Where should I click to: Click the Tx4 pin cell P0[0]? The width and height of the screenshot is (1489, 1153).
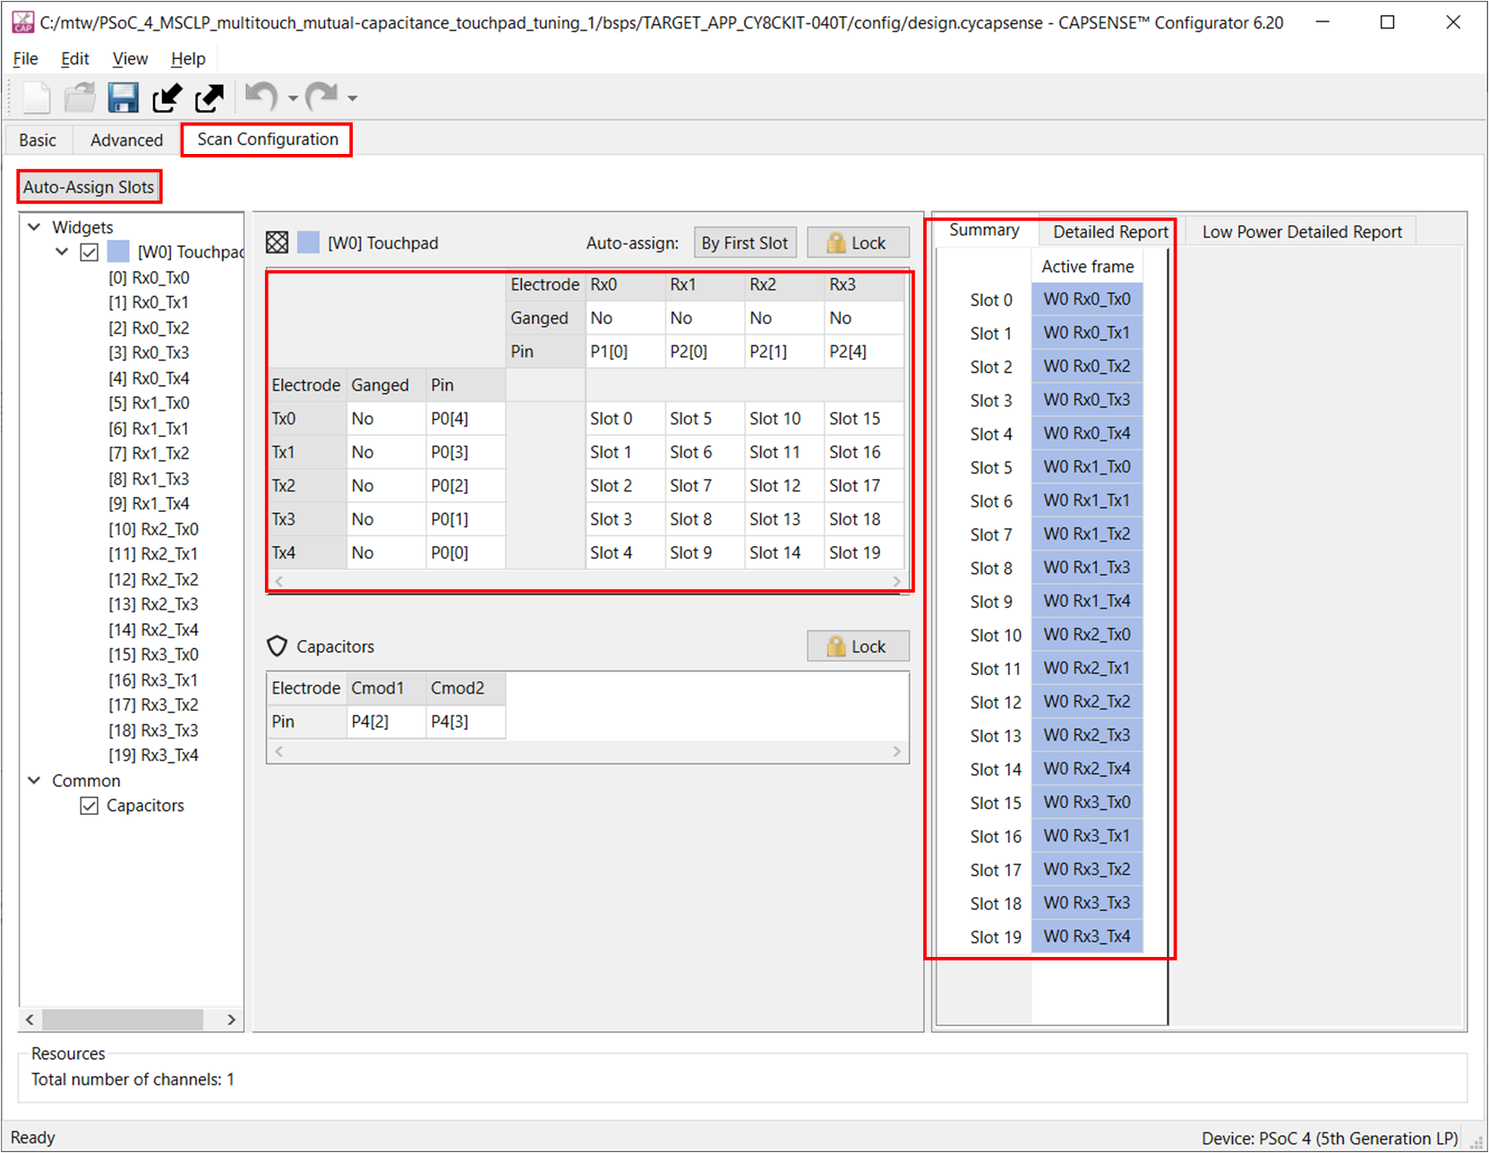tap(466, 553)
